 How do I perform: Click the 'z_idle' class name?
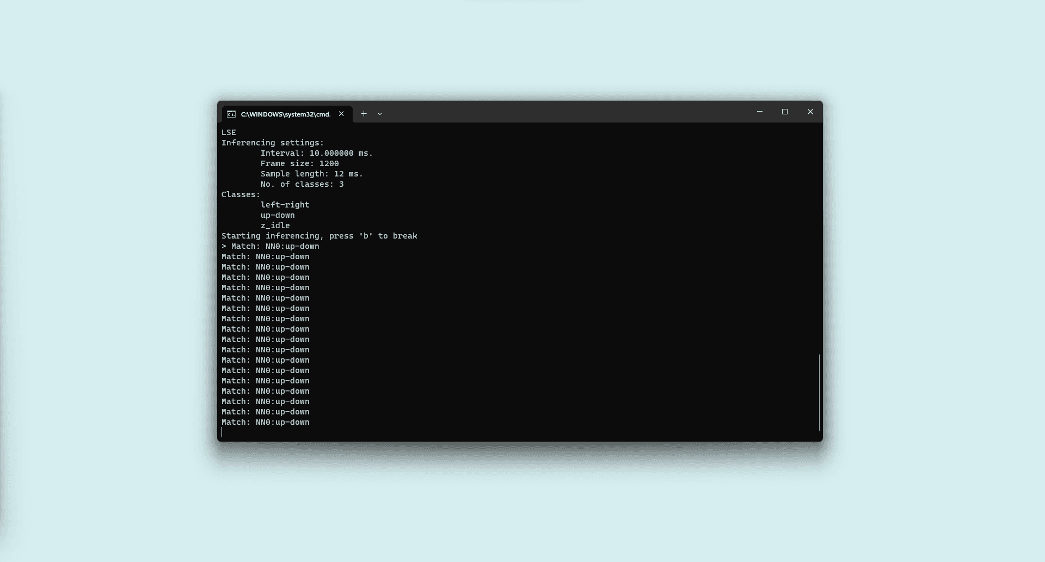(275, 225)
